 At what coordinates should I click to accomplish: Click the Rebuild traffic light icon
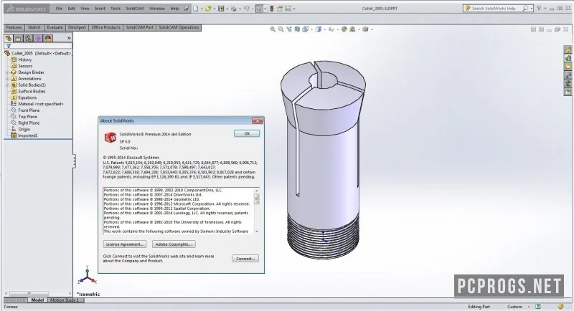tap(272, 9)
